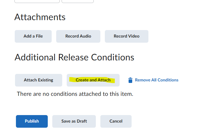Start recording with Record Audio
The width and height of the screenshot is (198, 134).
pyautogui.click(x=78, y=36)
